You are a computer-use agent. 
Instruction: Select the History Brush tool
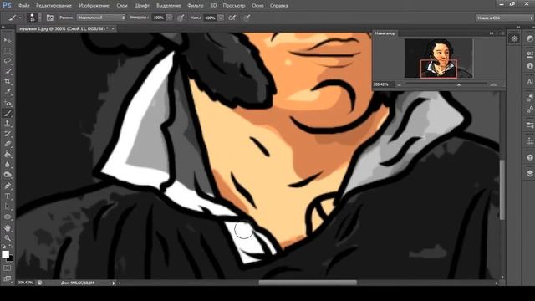click(8, 134)
